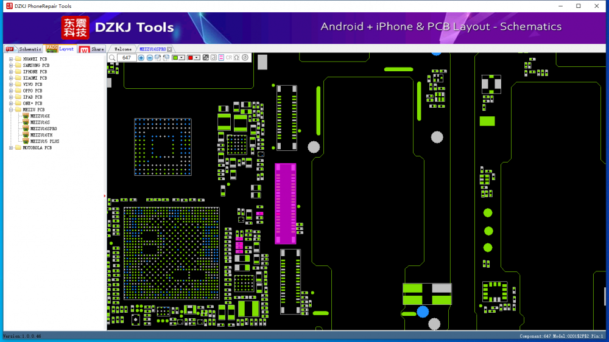The height and width of the screenshot is (342, 609).
Task: Click the gray square-in-frame toolbar icon
Action: (214, 57)
